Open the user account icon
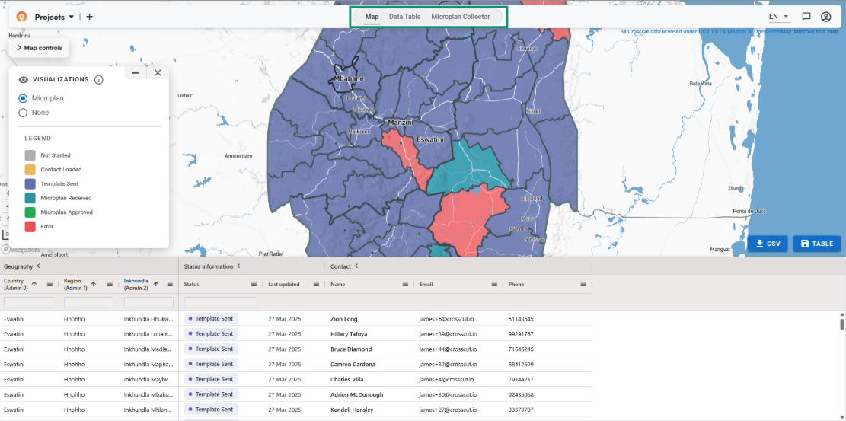The height and width of the screenshot is (421, 846). (x=825, y=17)
